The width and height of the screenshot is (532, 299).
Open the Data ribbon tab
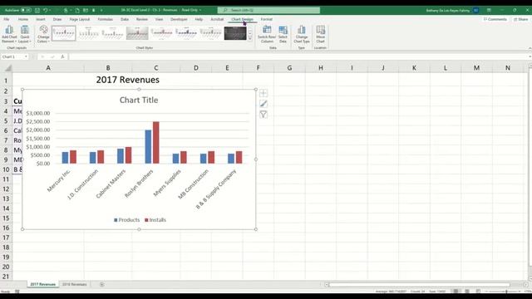point(125,19)
